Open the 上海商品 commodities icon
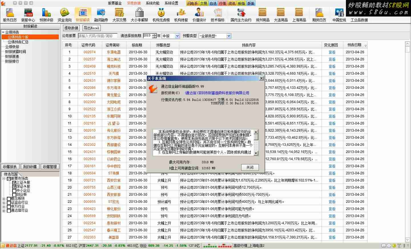Screen dimensions: 411x249 tap(299, 15)
